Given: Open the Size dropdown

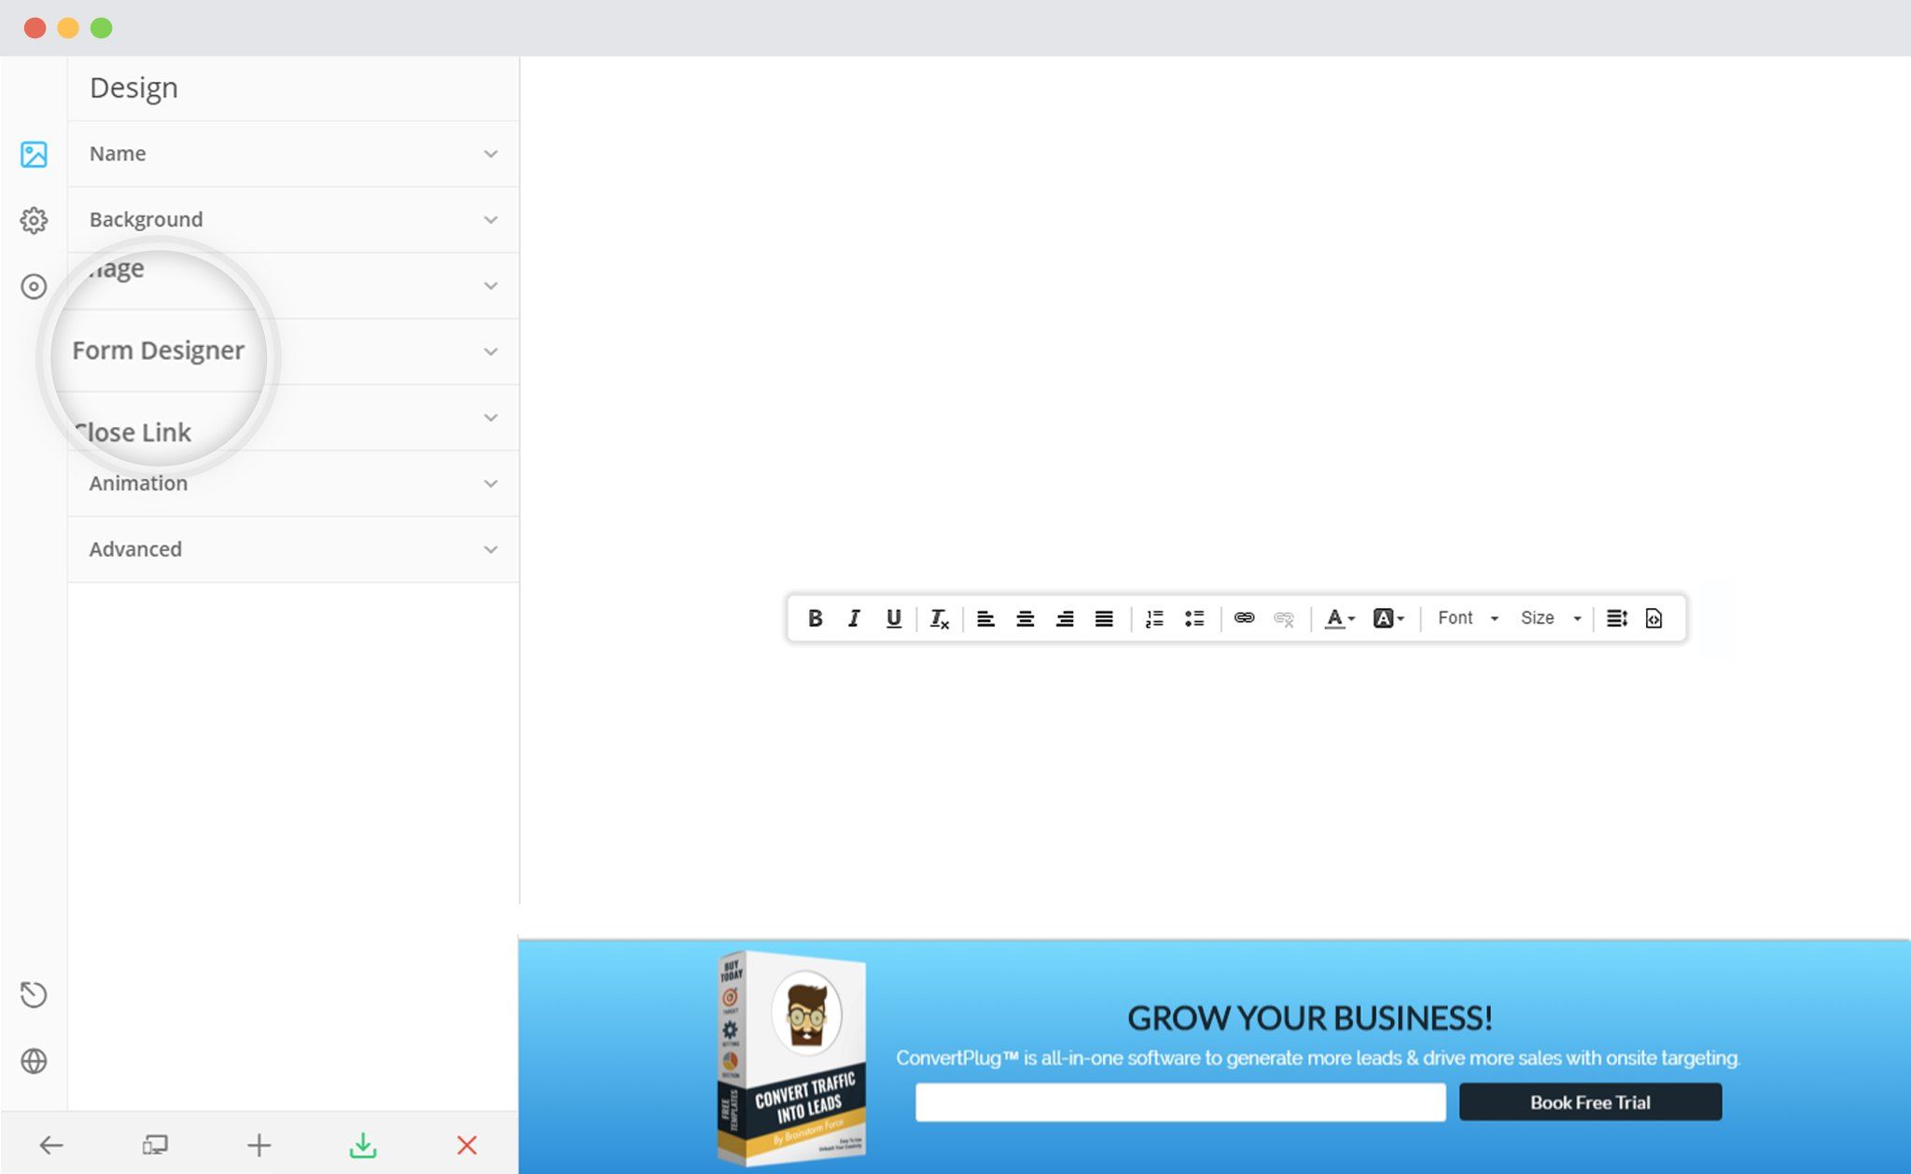Looking at the screenshot, I should (1550, 618).
